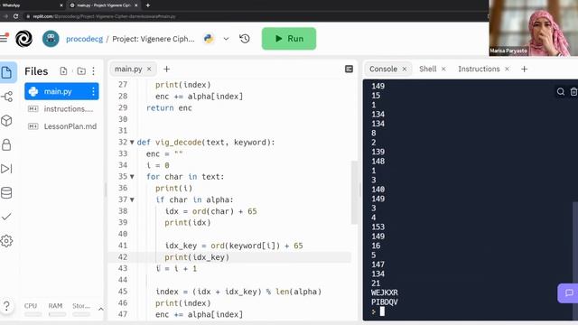Switch to the WhatsApp browser tab
The height and width of the screenshot is (325, 578).
click(x=32, y=5)
